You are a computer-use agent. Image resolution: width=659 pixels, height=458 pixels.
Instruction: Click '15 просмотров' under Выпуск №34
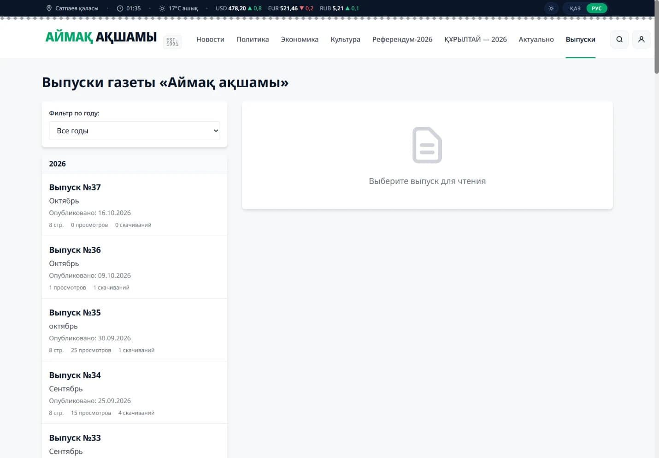pyautogui.click(x=91, y=413)
